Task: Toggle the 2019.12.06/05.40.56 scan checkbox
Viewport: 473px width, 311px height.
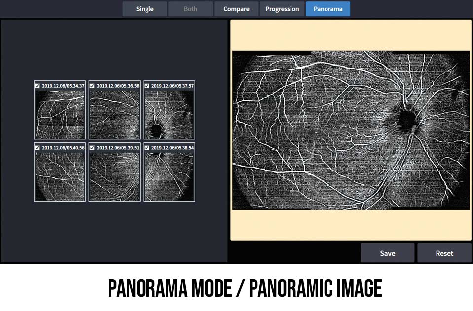Action: 37,148
